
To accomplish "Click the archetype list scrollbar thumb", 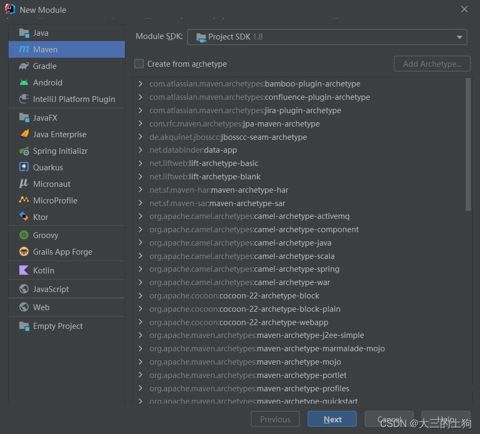I will tap(468, 145).
